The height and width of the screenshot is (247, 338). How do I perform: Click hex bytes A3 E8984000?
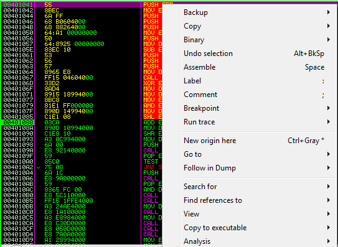tap(65, 218)
